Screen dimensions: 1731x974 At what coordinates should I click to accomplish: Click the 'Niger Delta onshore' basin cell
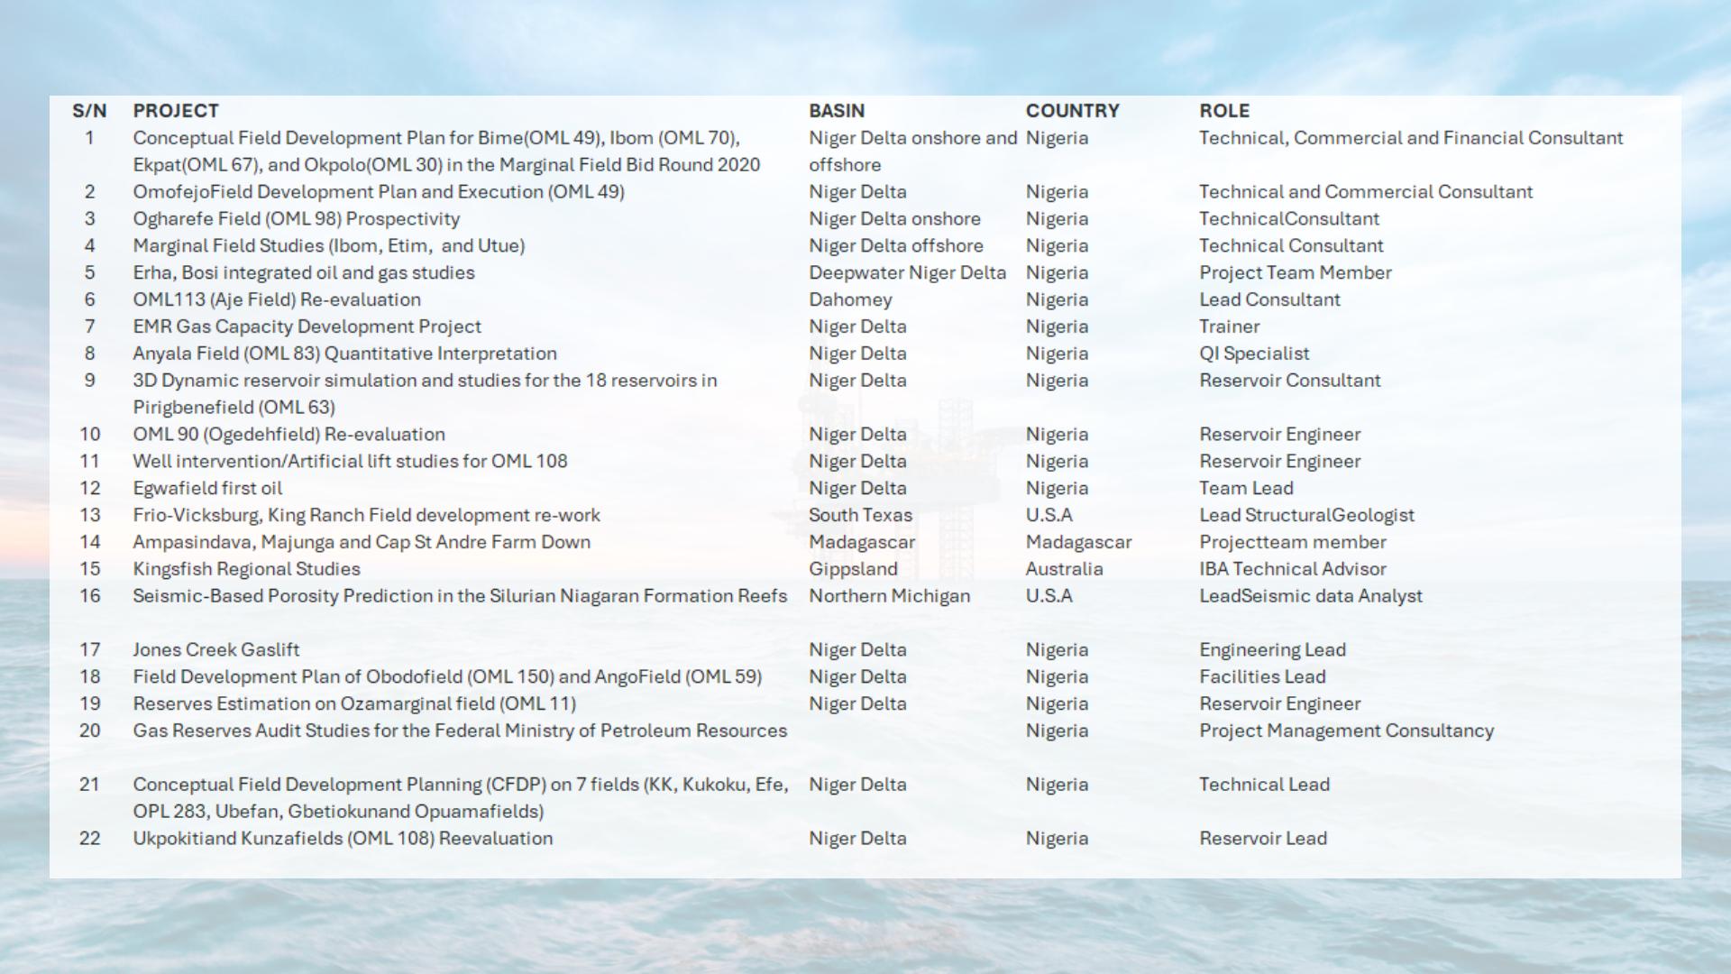click(x=894, y=219)
